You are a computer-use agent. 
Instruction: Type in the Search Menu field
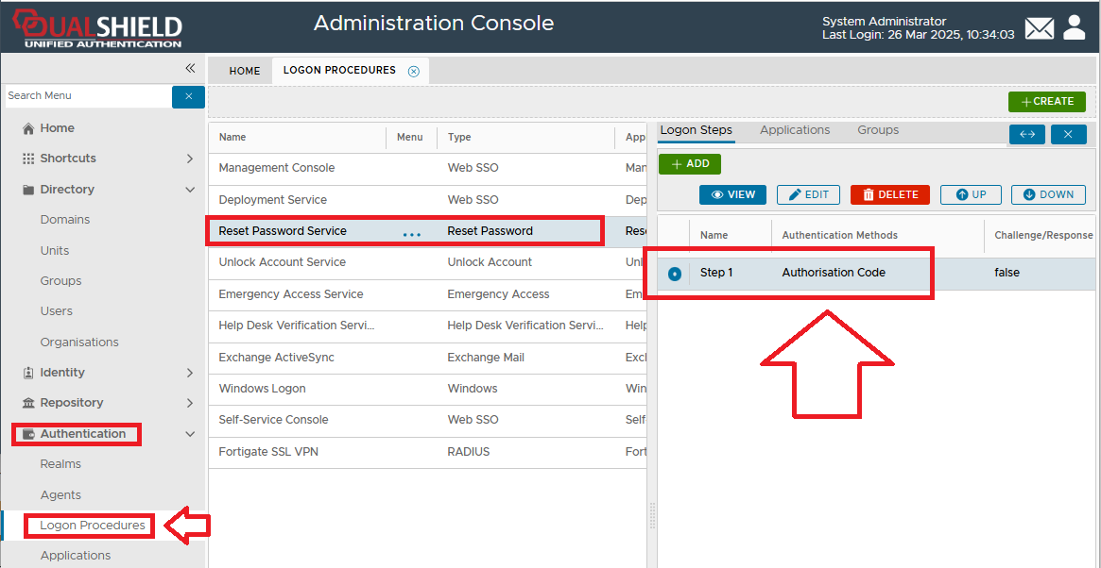coord(87,96)
